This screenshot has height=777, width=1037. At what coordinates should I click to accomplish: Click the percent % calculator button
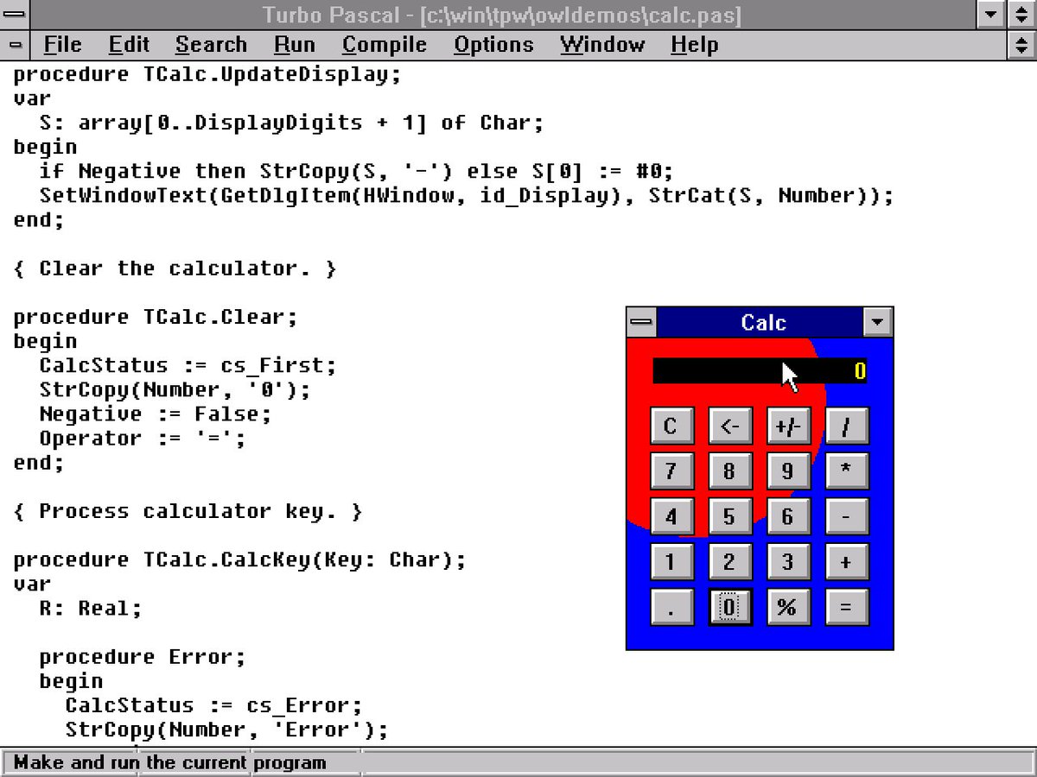click(x=787, y=607)
